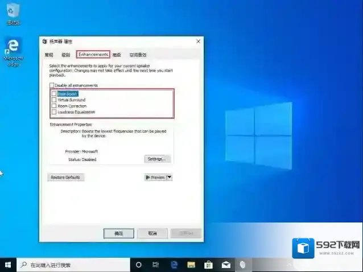
Task: Open the Windows Start menu
Action: 8,265
